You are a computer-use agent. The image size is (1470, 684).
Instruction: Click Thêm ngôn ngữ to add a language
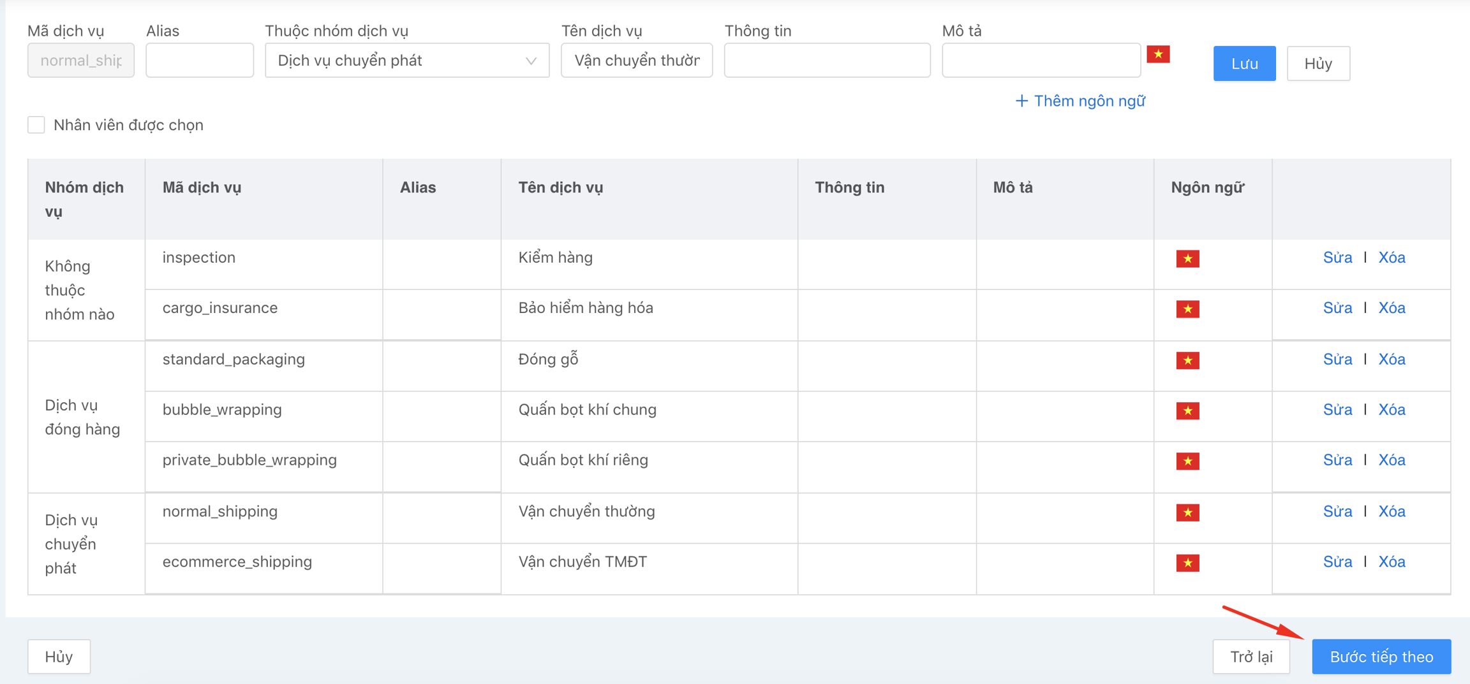coord(1080,101)
